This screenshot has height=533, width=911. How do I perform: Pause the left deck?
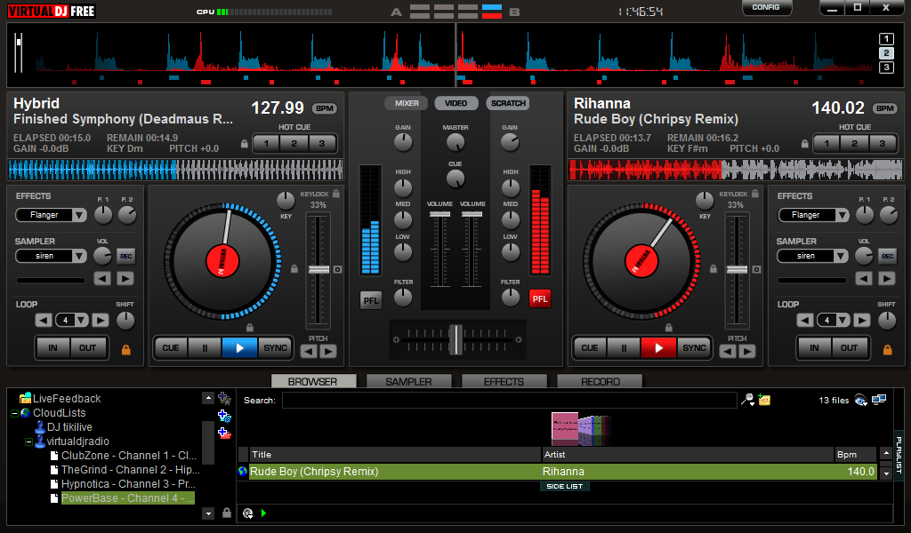click(x=205, y=348)
